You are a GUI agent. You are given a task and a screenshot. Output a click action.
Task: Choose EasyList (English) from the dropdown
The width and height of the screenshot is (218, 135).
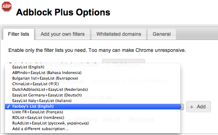pyautogui.click(x=93, y=67)
